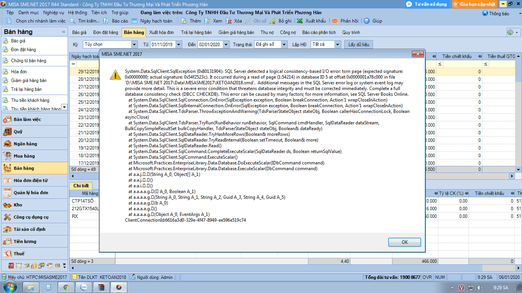
Task: Open the Từ date picker dropdown
Action: (x=179, y=45)
